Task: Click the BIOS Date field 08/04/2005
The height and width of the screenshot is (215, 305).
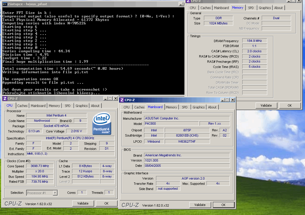Action: tap(187, 166)
